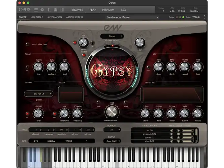Switch to the MIX tab
Screen dimensions: 224x168
click(x=124, y=10)
